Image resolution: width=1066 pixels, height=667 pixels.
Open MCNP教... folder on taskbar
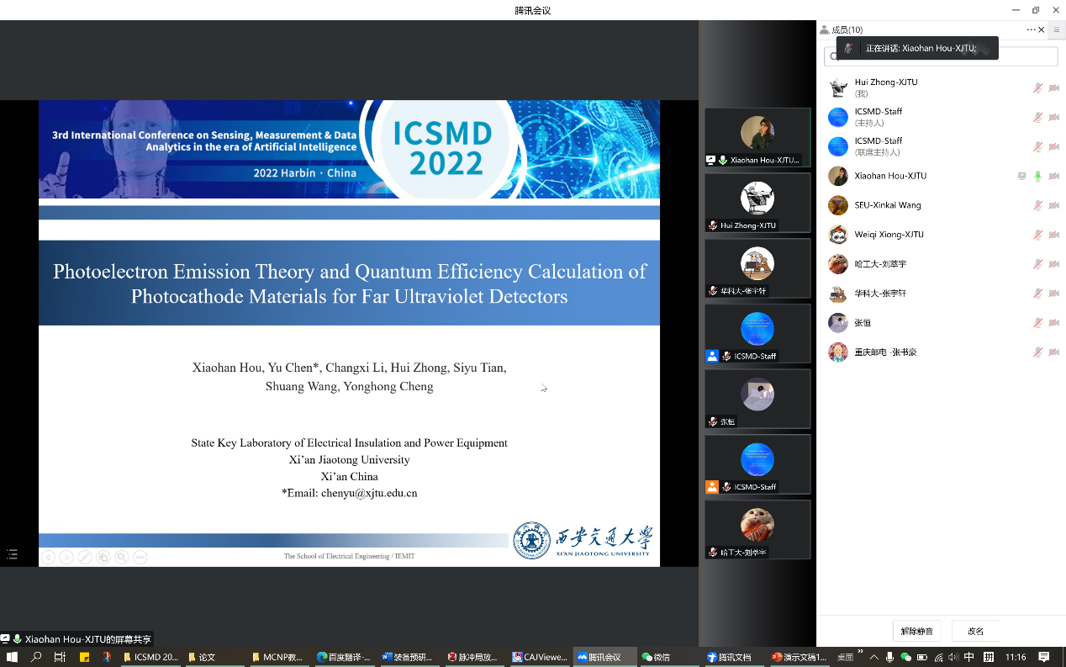coord(280,657)
